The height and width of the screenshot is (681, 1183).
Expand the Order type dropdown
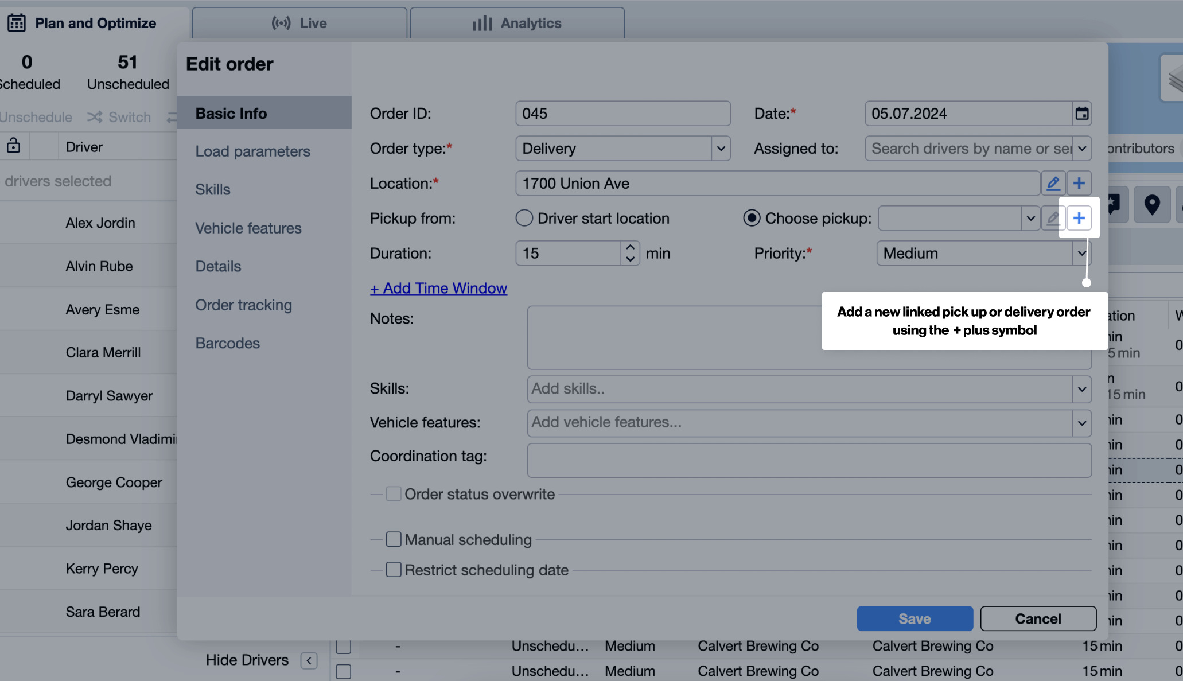pyautogui.click(x=721, y=149)
